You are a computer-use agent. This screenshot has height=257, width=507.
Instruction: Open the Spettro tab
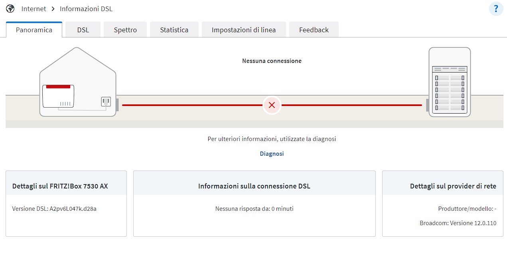[x=125, y=30]
